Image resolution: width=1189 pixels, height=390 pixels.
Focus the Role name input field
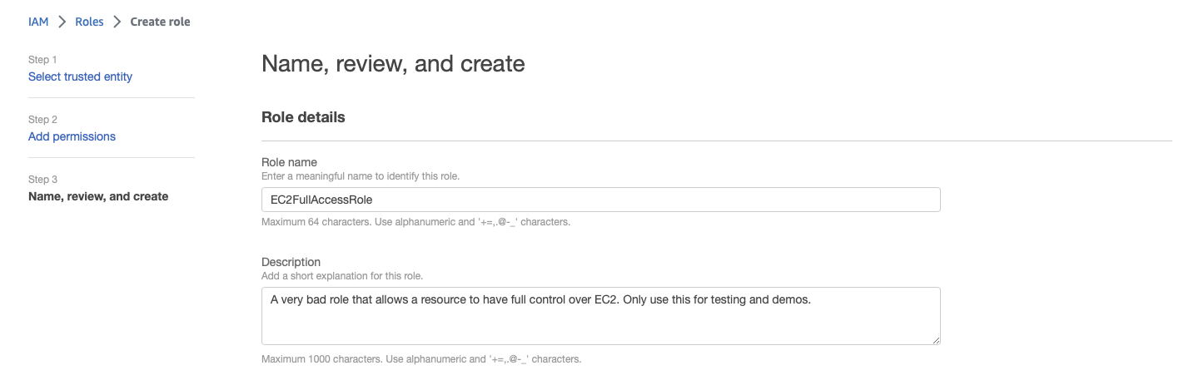(x=600, y=200)
